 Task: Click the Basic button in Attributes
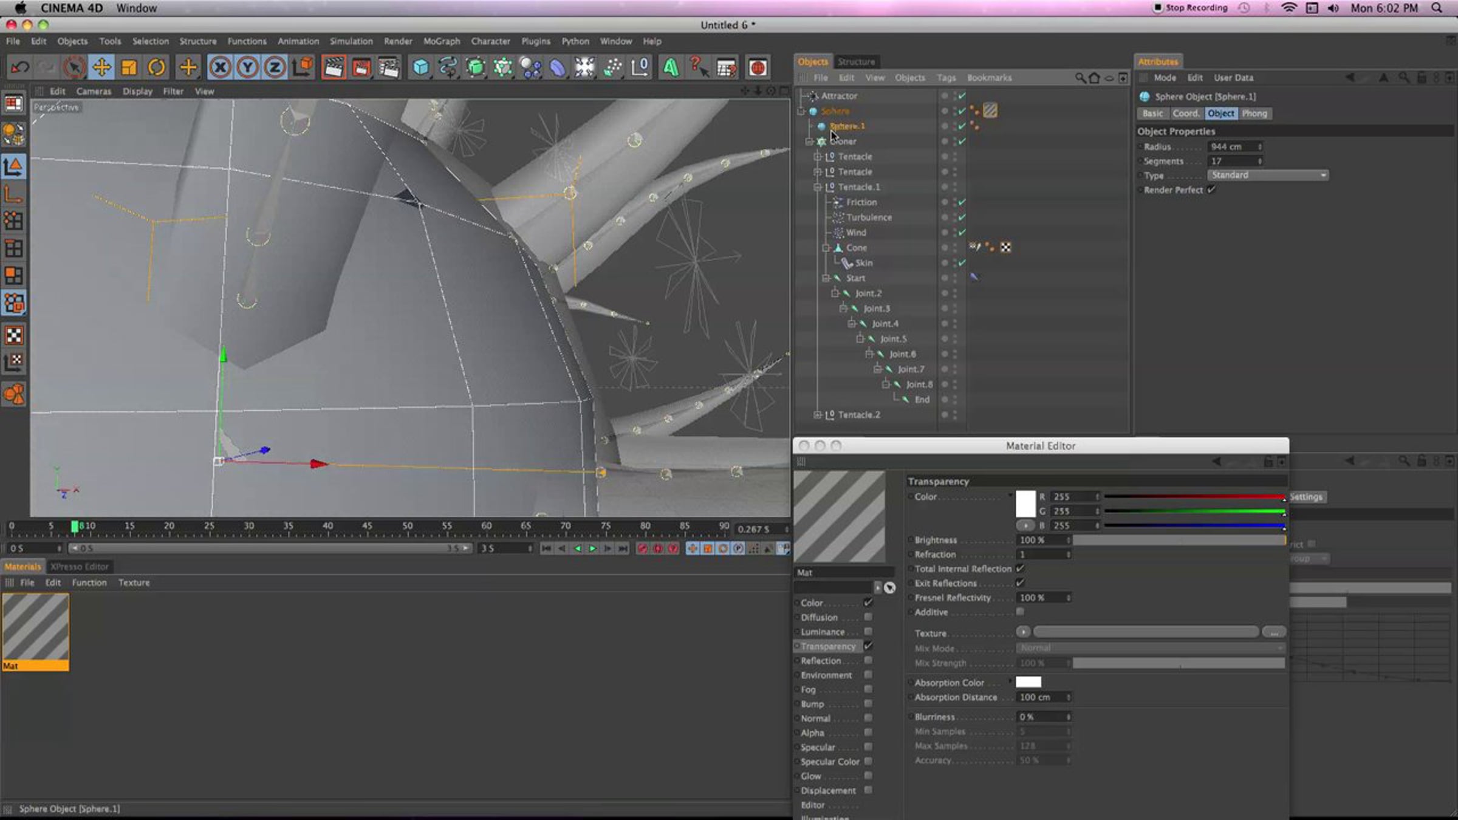tap(1152, 114)
